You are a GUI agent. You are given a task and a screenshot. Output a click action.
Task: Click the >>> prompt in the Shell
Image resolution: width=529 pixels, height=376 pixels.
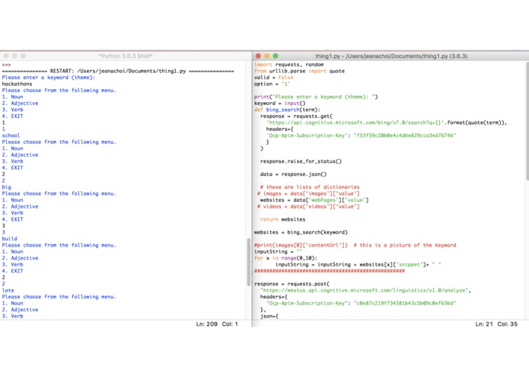tap(6, 65)
